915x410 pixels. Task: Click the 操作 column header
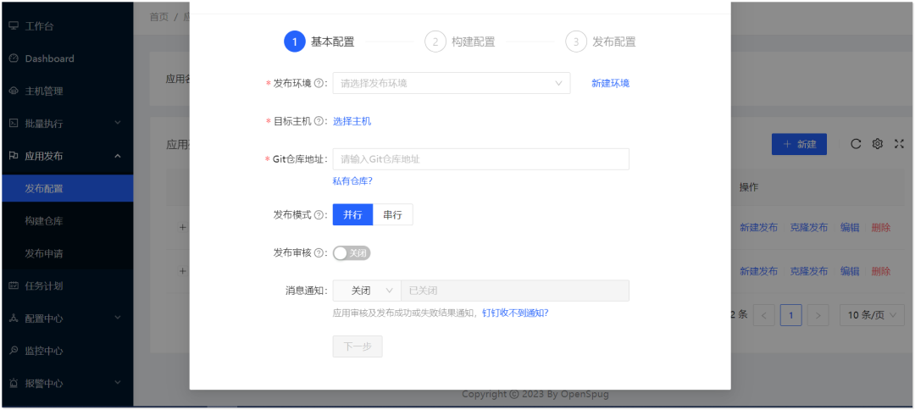[749, 188]
